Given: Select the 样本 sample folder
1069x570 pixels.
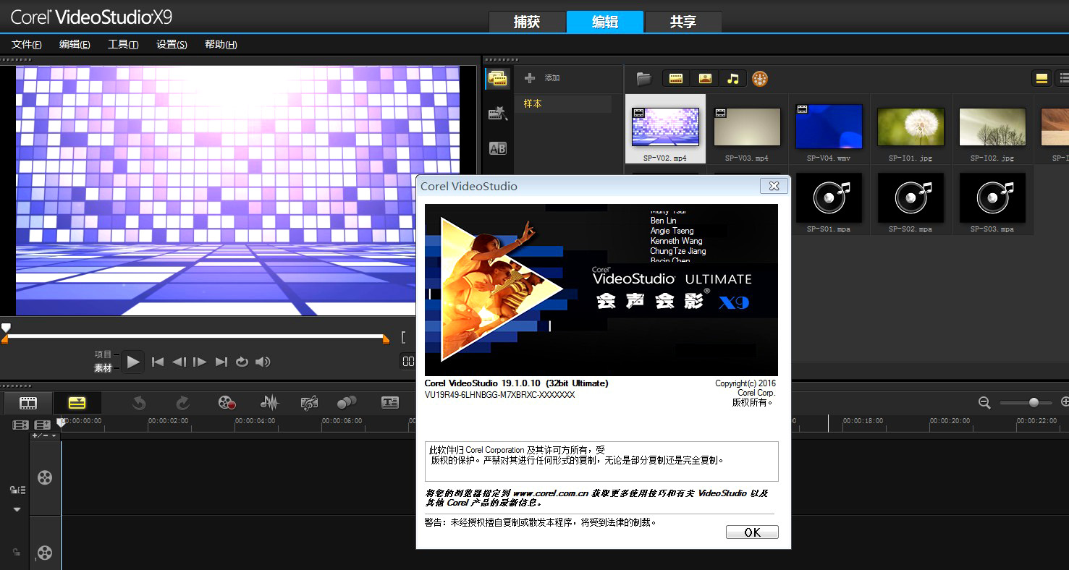Looking at the screenshot, I should [x=563, y=103].
